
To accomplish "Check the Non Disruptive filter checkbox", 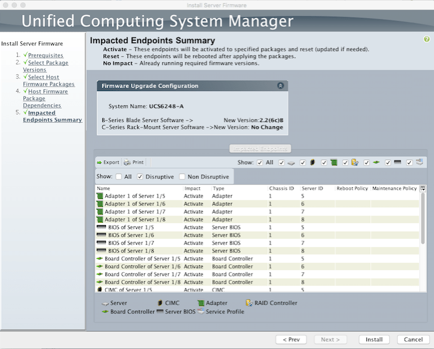I will 181,177.
